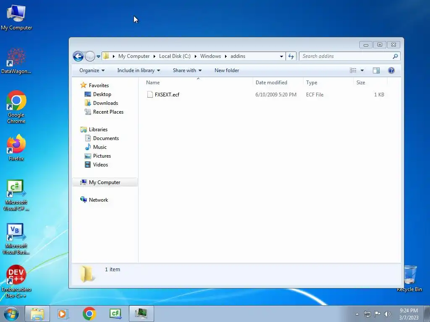Open the Windows Start menu

(11, 314)
